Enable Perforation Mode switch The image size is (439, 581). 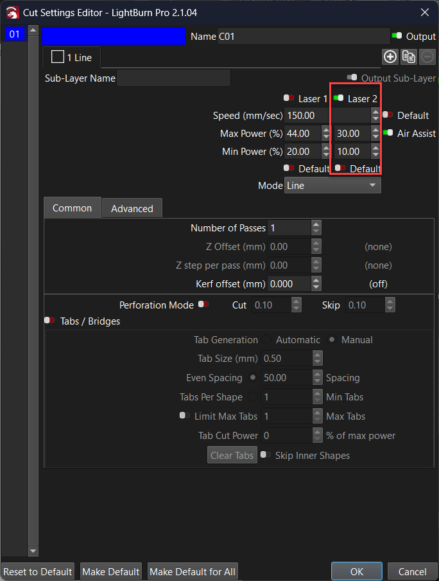coord(203,304)
